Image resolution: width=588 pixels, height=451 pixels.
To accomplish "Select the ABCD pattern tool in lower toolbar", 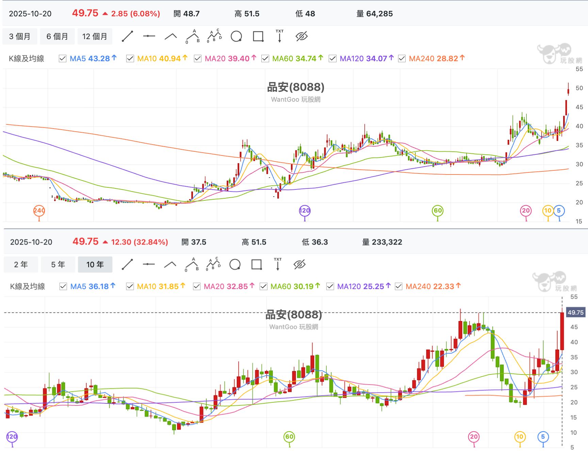I will pyautogui.click(x=214, y=264).
